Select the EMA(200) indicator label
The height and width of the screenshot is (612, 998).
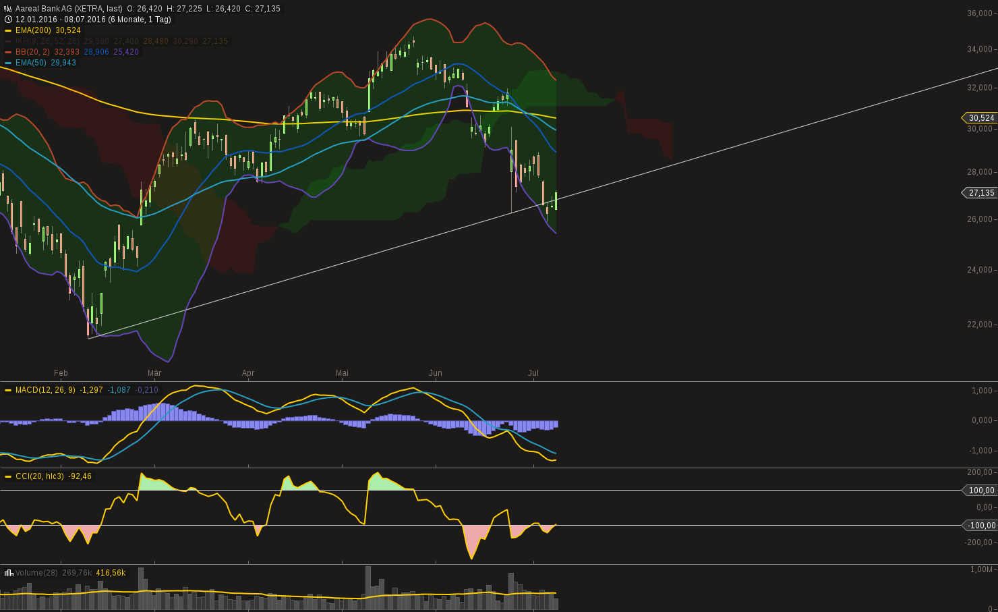33,30
